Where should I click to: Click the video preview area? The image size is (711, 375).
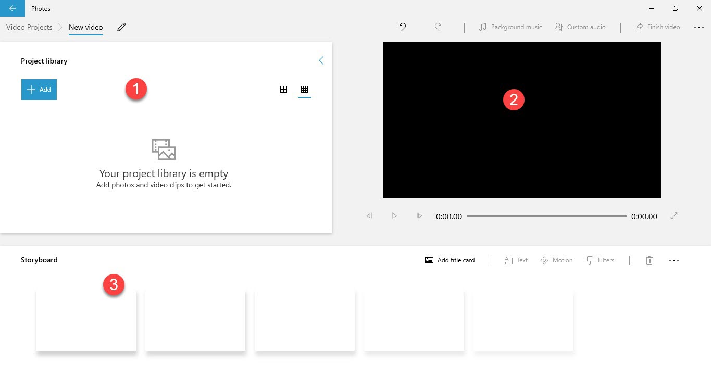[x=522, y=120]
